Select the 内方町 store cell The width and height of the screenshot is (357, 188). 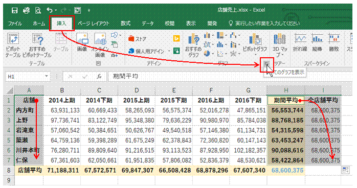coord(29,110)
